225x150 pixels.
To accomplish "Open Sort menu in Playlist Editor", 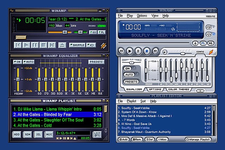I will (x=143, y=101).
